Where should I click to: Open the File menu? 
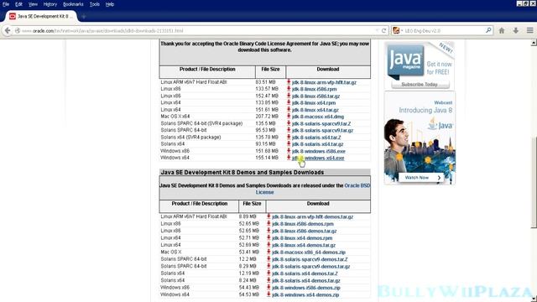pyautogui.click(x=6, y=4)
